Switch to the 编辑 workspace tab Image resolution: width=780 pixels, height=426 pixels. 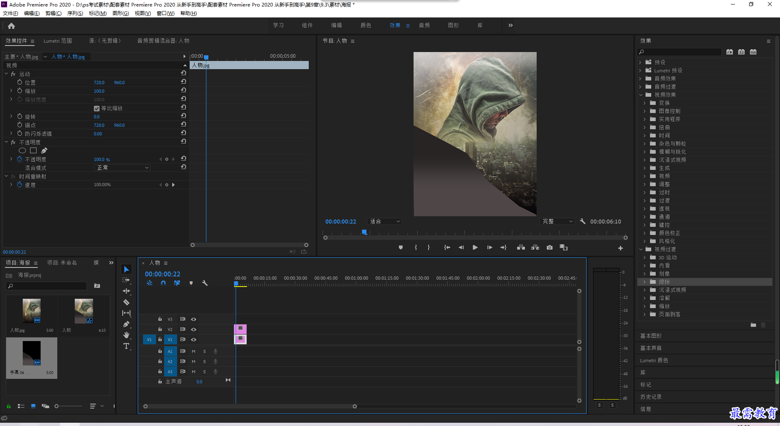click(336, 26)
